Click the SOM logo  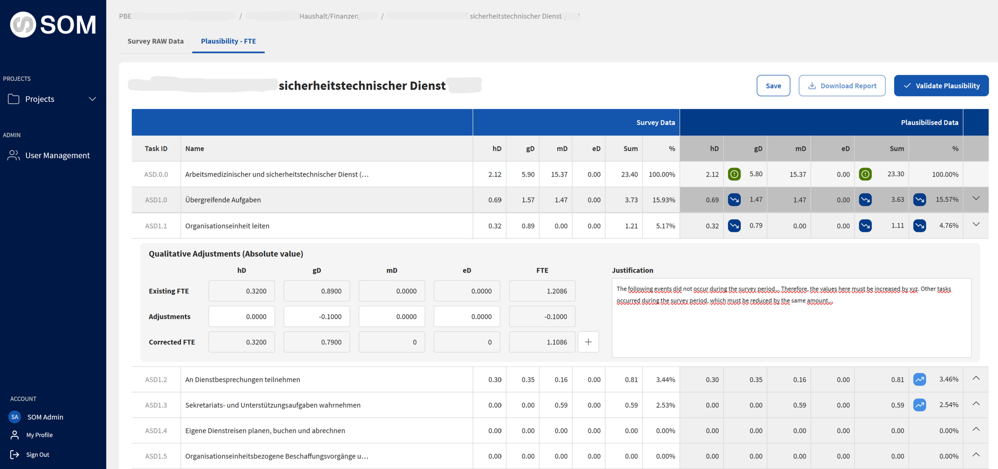coord(53,24)
